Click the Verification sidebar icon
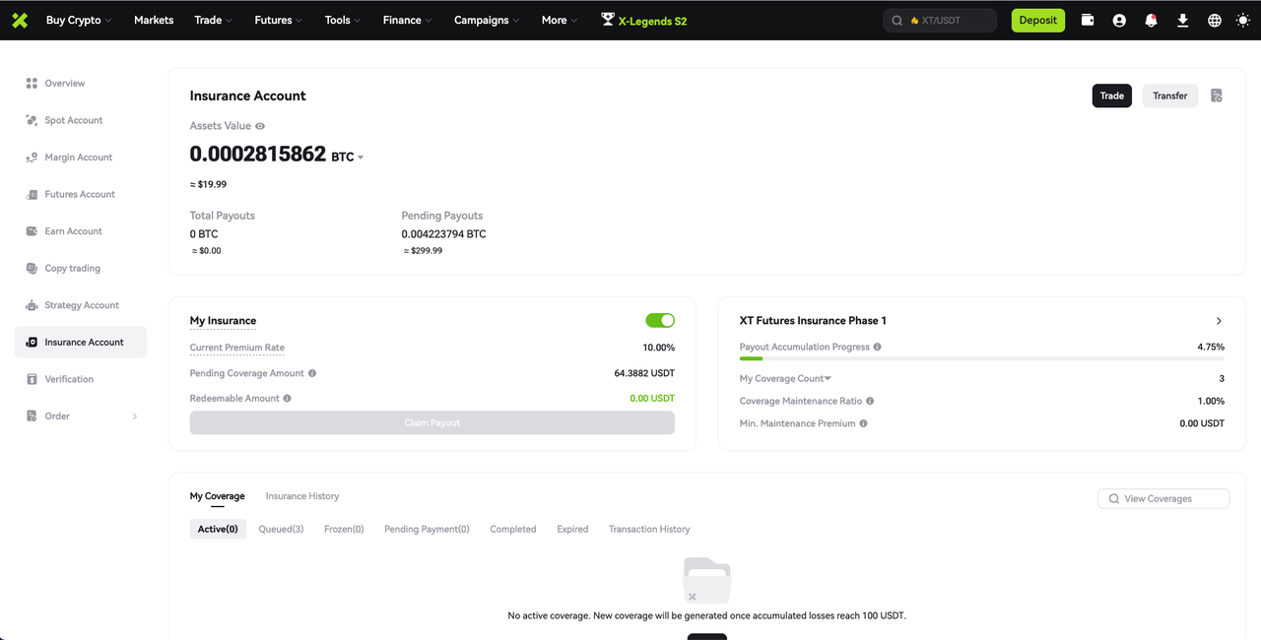 click(x=32, y=379)
